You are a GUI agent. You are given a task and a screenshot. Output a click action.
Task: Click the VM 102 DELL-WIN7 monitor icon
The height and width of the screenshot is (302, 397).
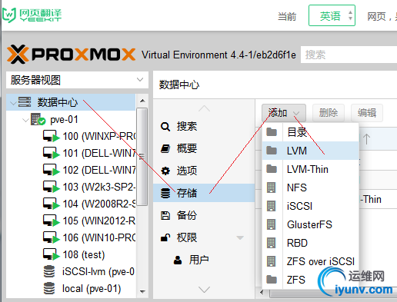[x=51, y=170]
